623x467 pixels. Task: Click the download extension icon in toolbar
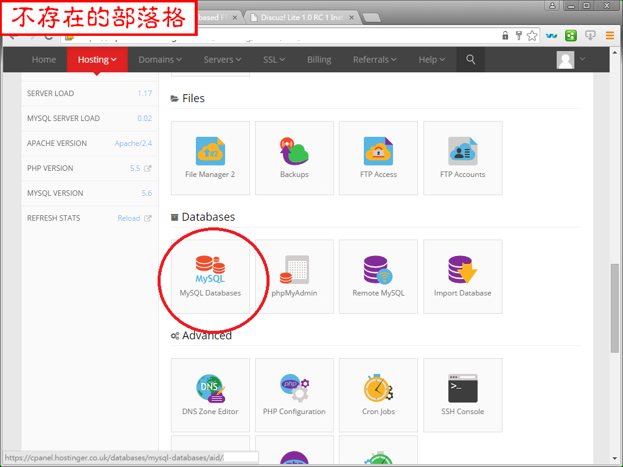click(590, 36)
